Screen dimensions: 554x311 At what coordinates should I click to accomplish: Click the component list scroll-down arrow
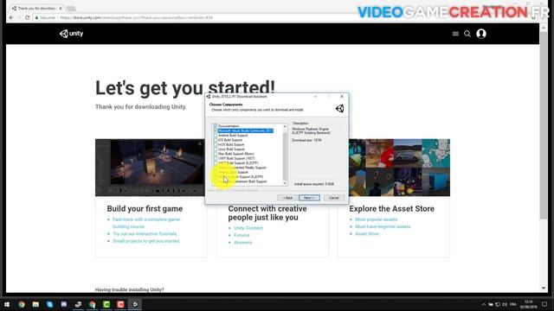[x=285, y=183]
